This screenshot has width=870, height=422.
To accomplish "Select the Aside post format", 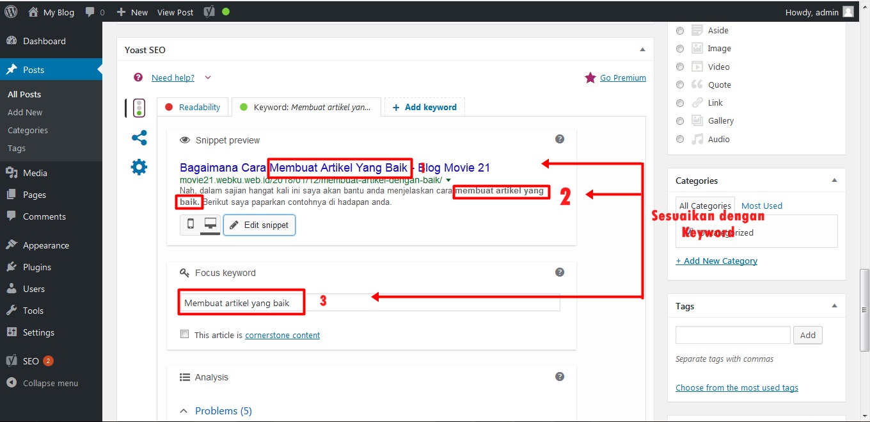I will [x=680, y=31].
